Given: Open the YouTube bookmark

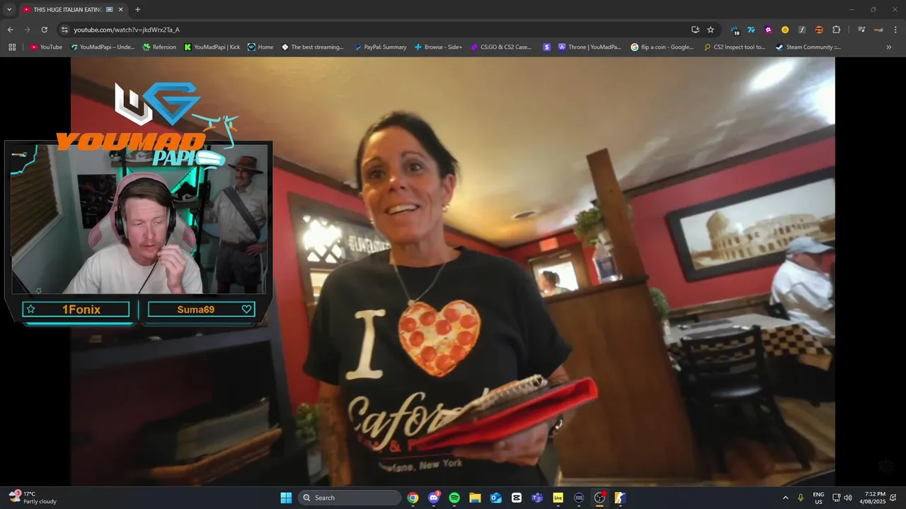Looking at the screenshot, I should tap(46, 47).
